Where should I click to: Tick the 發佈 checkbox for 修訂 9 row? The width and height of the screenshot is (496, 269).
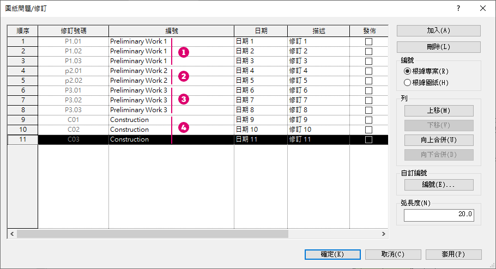click(x=368, y=120)
